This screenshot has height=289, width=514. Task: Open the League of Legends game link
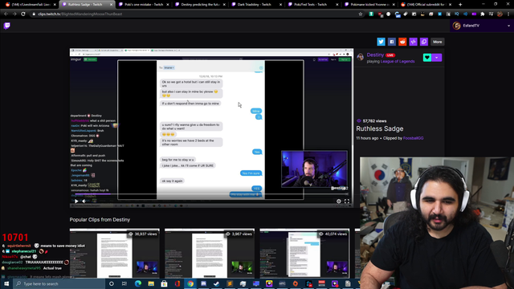(398, 61)
